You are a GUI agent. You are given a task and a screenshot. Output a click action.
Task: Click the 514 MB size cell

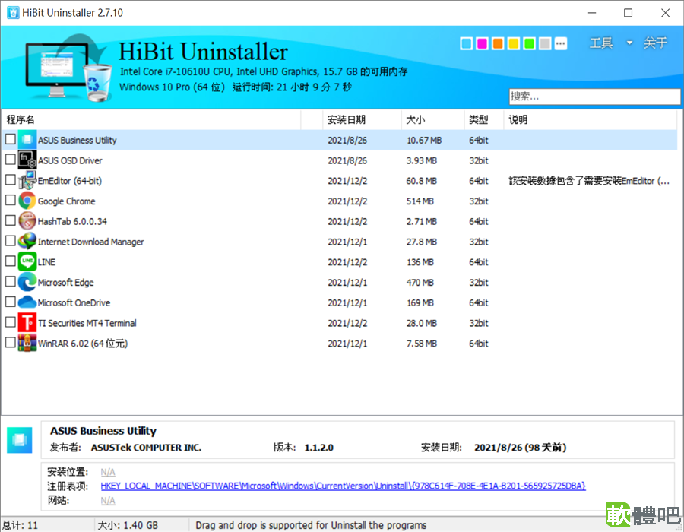tap(420, 201)
